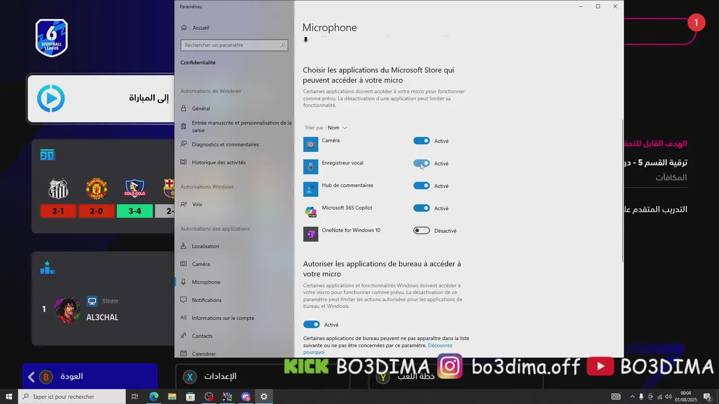Viewport: 719px width, 404px height.
Task: Click the Accueil home icon in Settings
Action: (184, 27)
